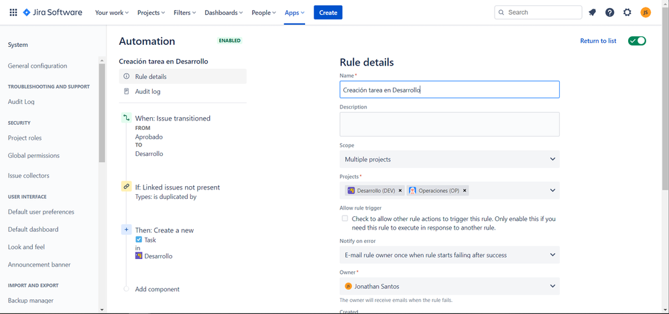The width and height of the screenshot is (669, 314).
Task: Open the Apps dropdown menu
Action: point(294,12)
